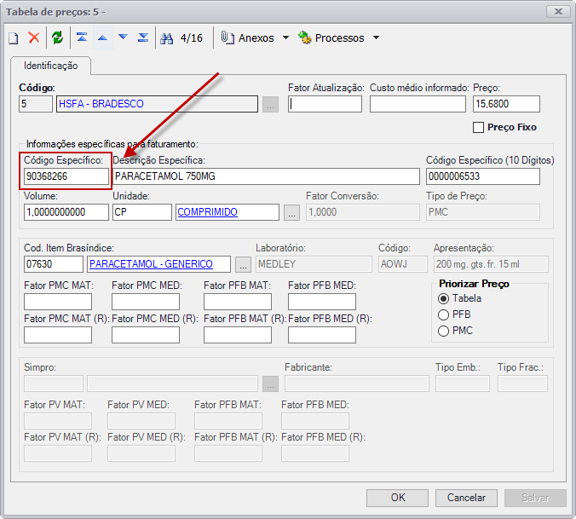The image size is (576, 519).
Task: Toggle the Preço Fixo checkbox
Action: 478,128
